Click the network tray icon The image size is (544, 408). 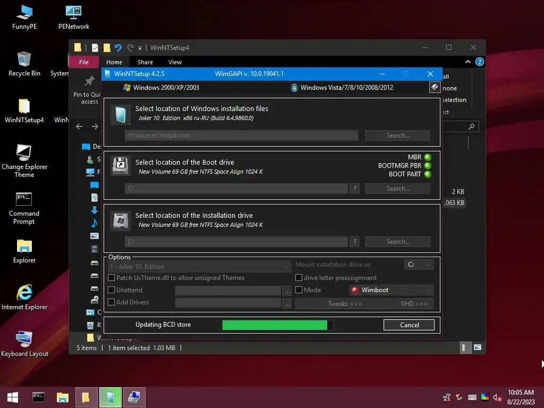point(447,397)
